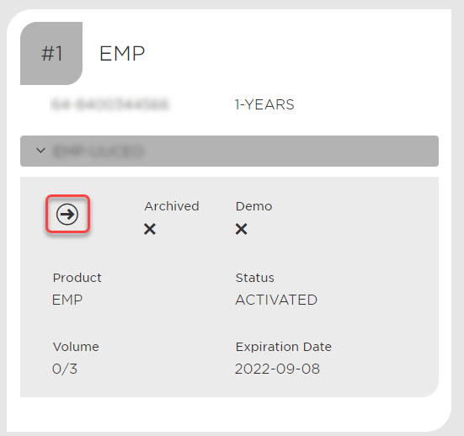464x436 pixels.
Task: Click the Status field label
Action: click(254, 278)
